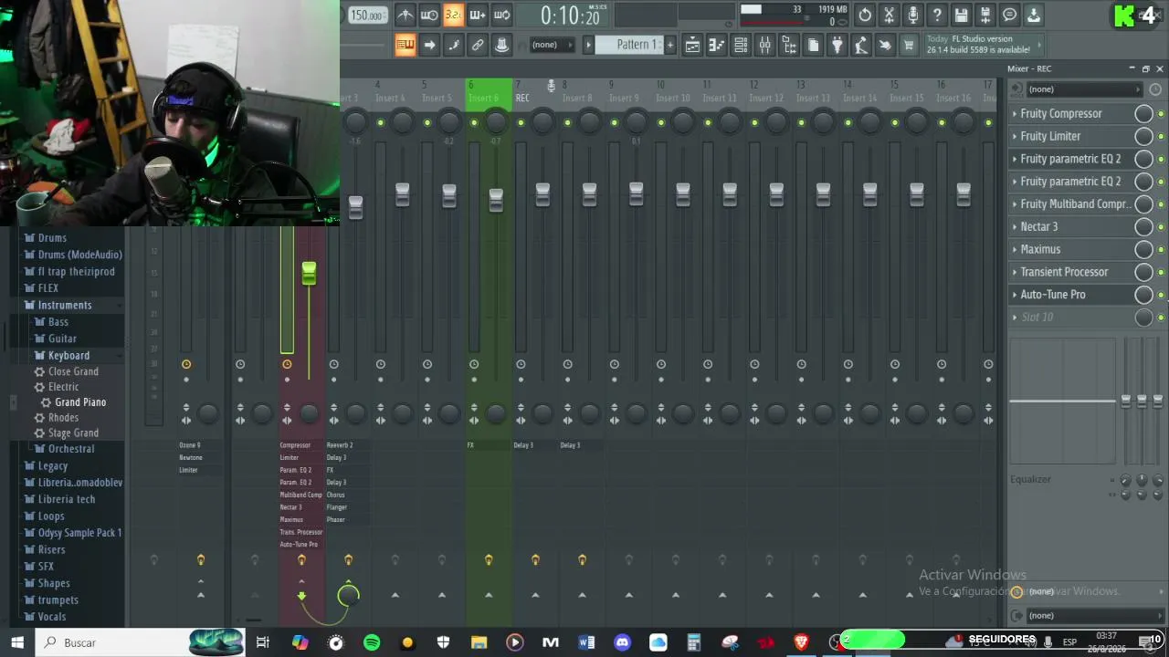Viewport: 1169px width, 657px height.
Task: Open the chat bubble icon
Action: point(1009,15)
